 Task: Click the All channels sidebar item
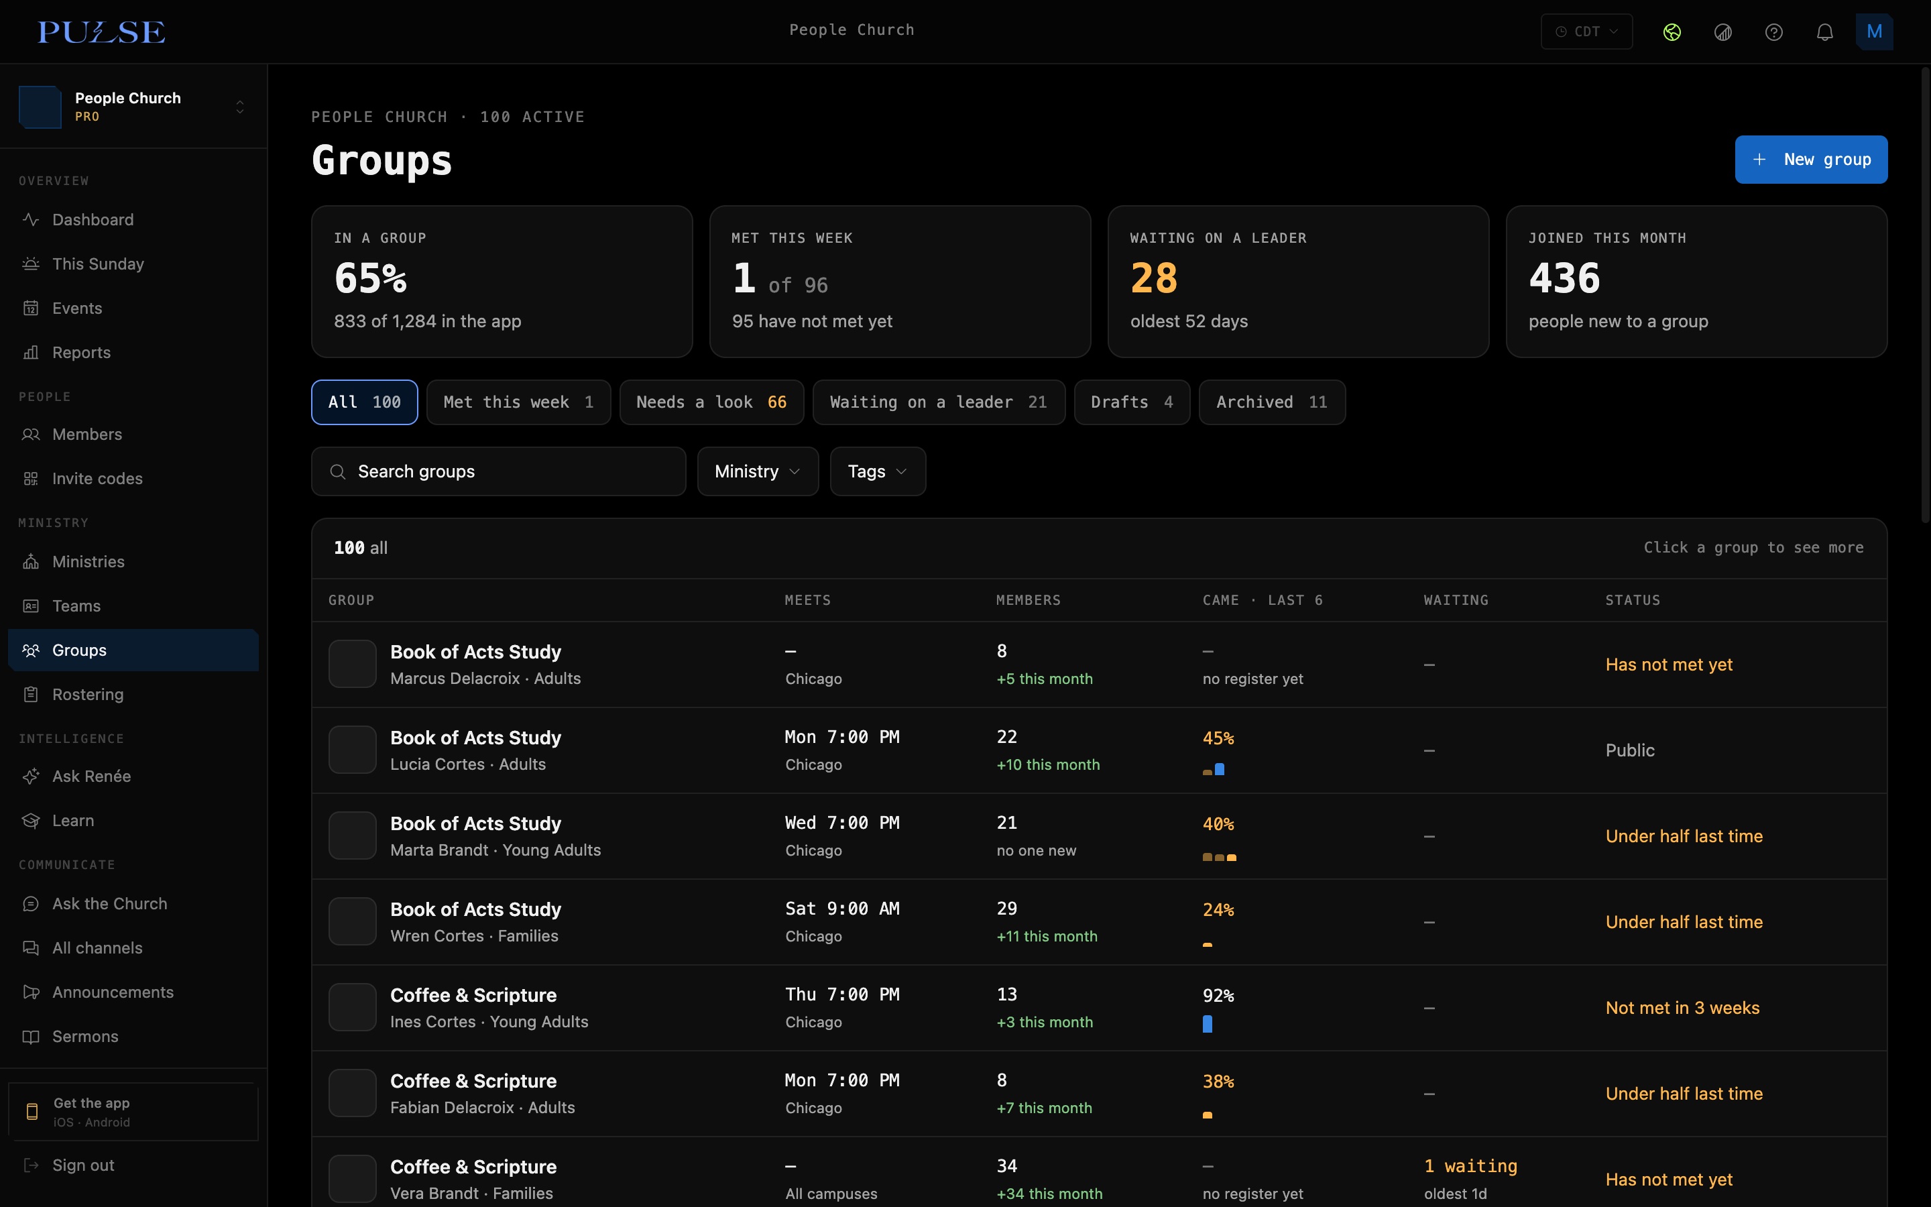pyautogui.click(x=133, y=947)
